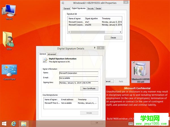Image resolution: width=170 pixels, height=127 pixels.
Task: Click the Timestamp column header in Signature list
Action: [x=112, y=18]
